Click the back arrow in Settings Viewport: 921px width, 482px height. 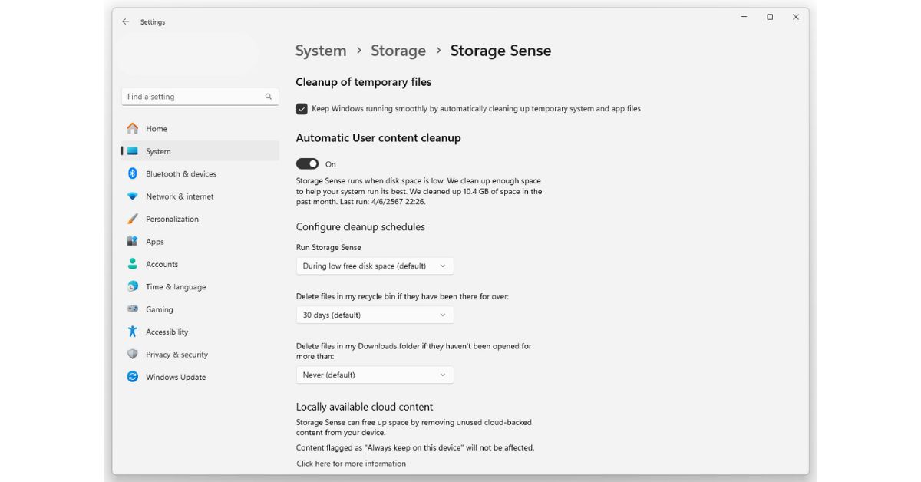[x=126, y=21]
